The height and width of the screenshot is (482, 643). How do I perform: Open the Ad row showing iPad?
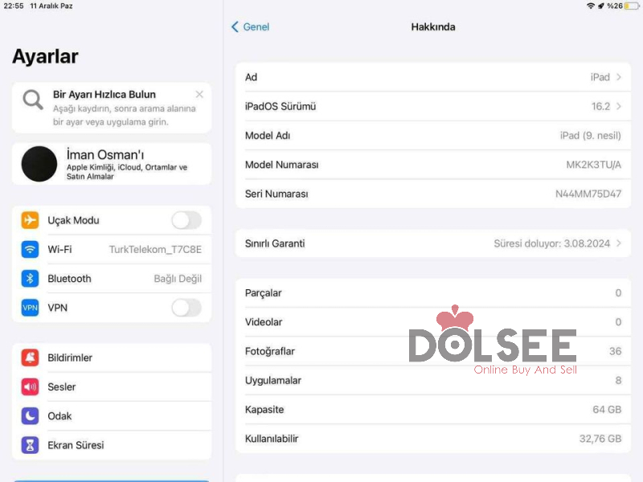tap(433, 77)
